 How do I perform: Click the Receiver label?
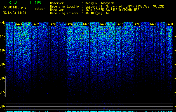(57, 10)
